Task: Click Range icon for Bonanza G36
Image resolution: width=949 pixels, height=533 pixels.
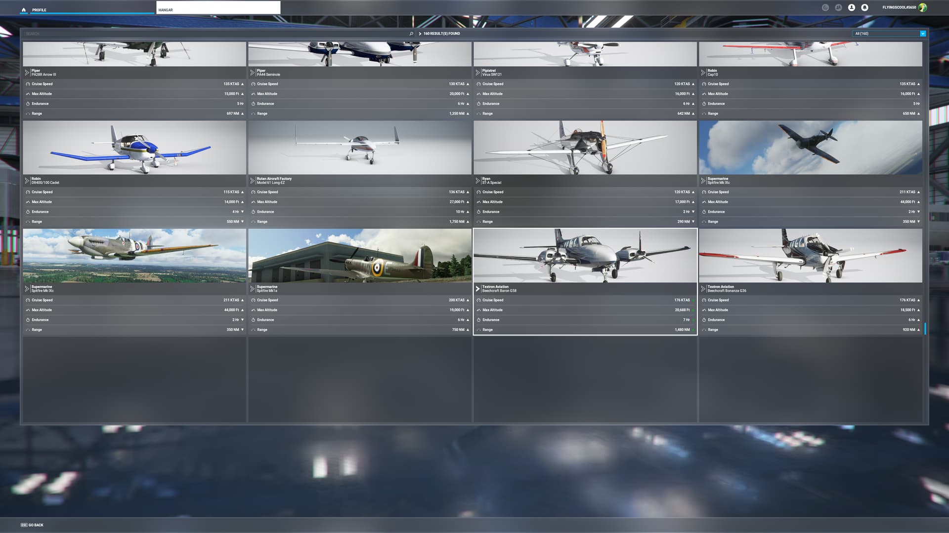Action: coord(704,330)
